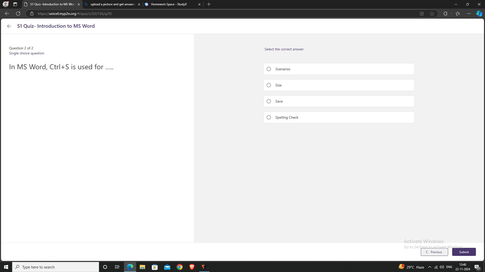Click the refresh page icon
The image size is (485, 272).
click(18, 13)
